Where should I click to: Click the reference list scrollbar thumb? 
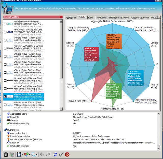click(x=61, y=50)
